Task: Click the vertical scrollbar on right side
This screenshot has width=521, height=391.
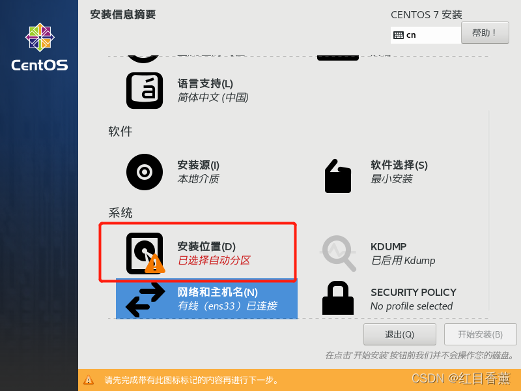Action: click(x=489, y=210)
